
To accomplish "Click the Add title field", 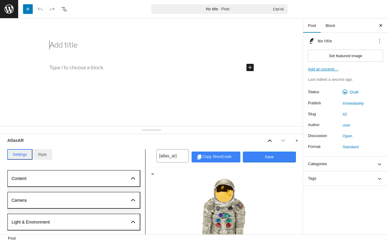I will coord(152,45).
